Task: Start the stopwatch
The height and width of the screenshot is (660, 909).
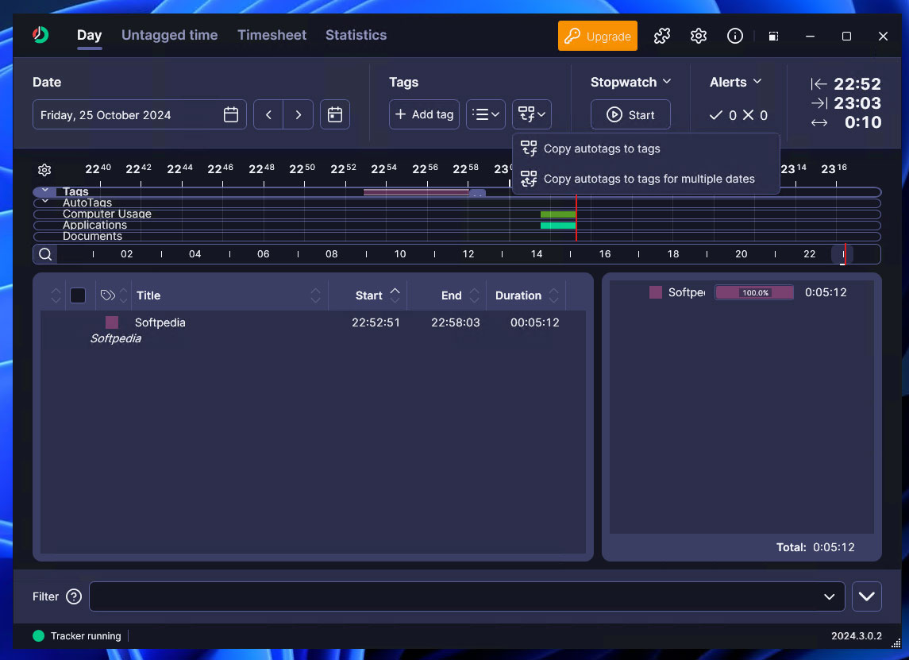Action: [x=630, y=115]
